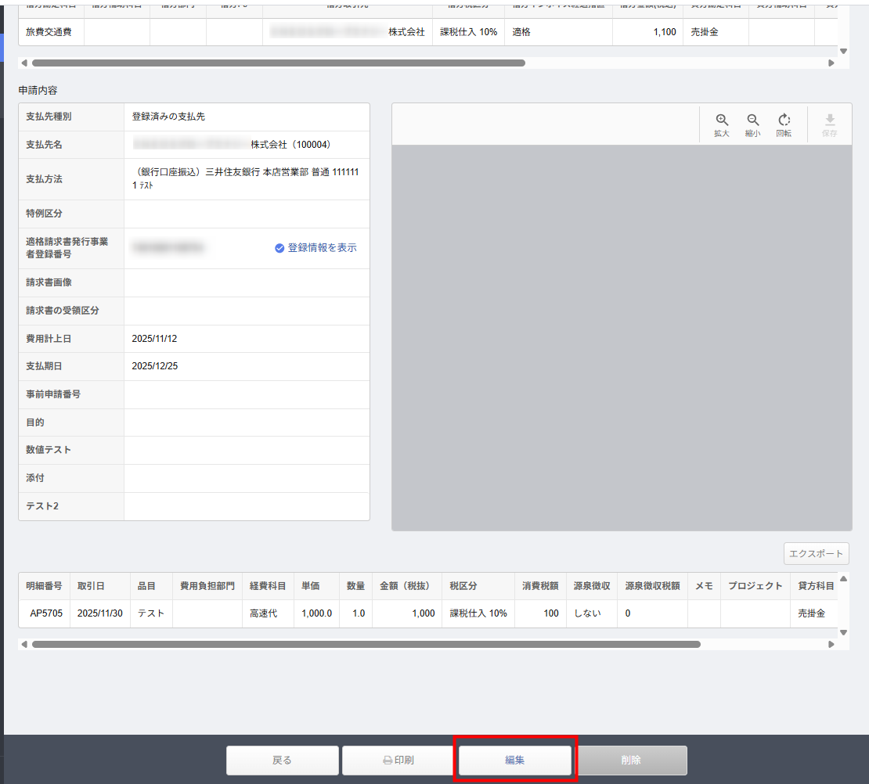Click left arrow of detail table scrollbar
This screenshot has width=869, height=784.
(x=23, y=645)
